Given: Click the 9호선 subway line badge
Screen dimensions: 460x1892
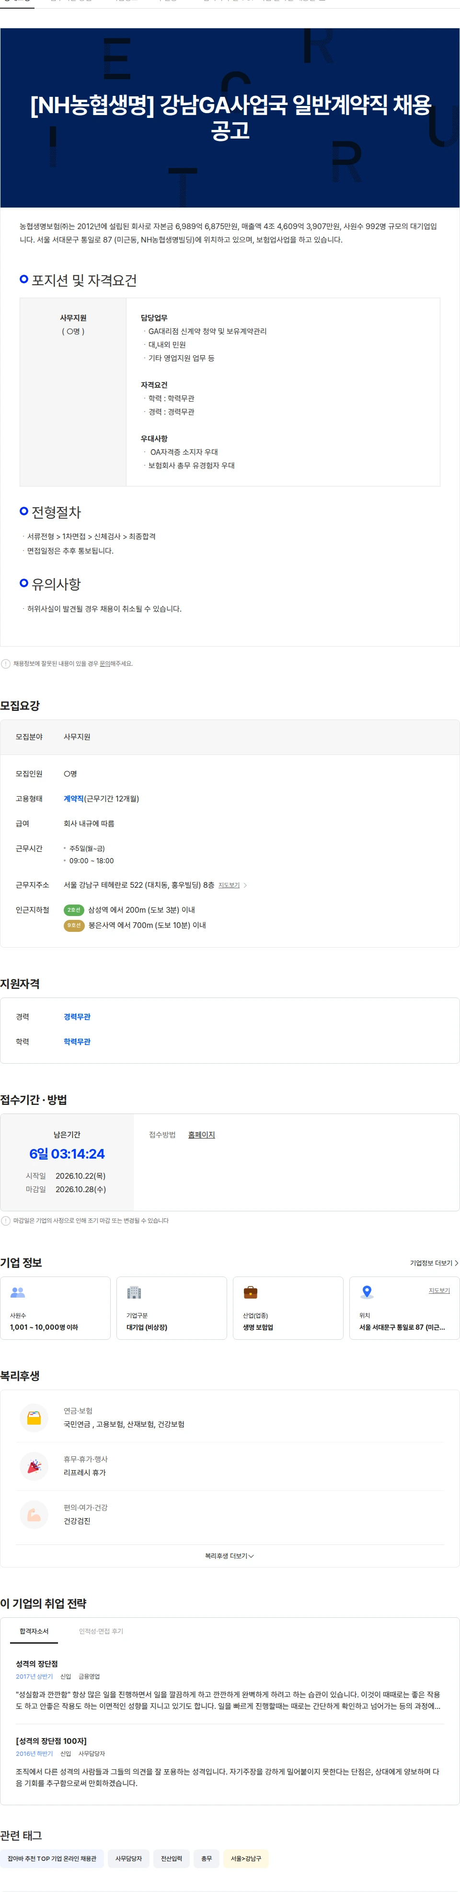Looking at the screenshot, I should coord(74,925).
